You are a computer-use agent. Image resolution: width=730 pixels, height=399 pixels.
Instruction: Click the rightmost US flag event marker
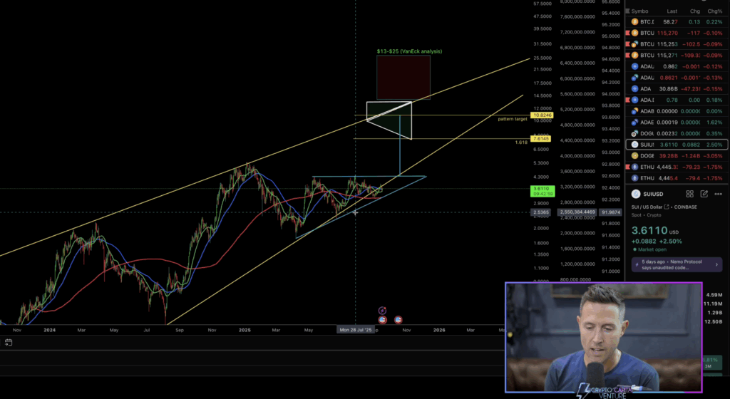(x=398, y=319)
